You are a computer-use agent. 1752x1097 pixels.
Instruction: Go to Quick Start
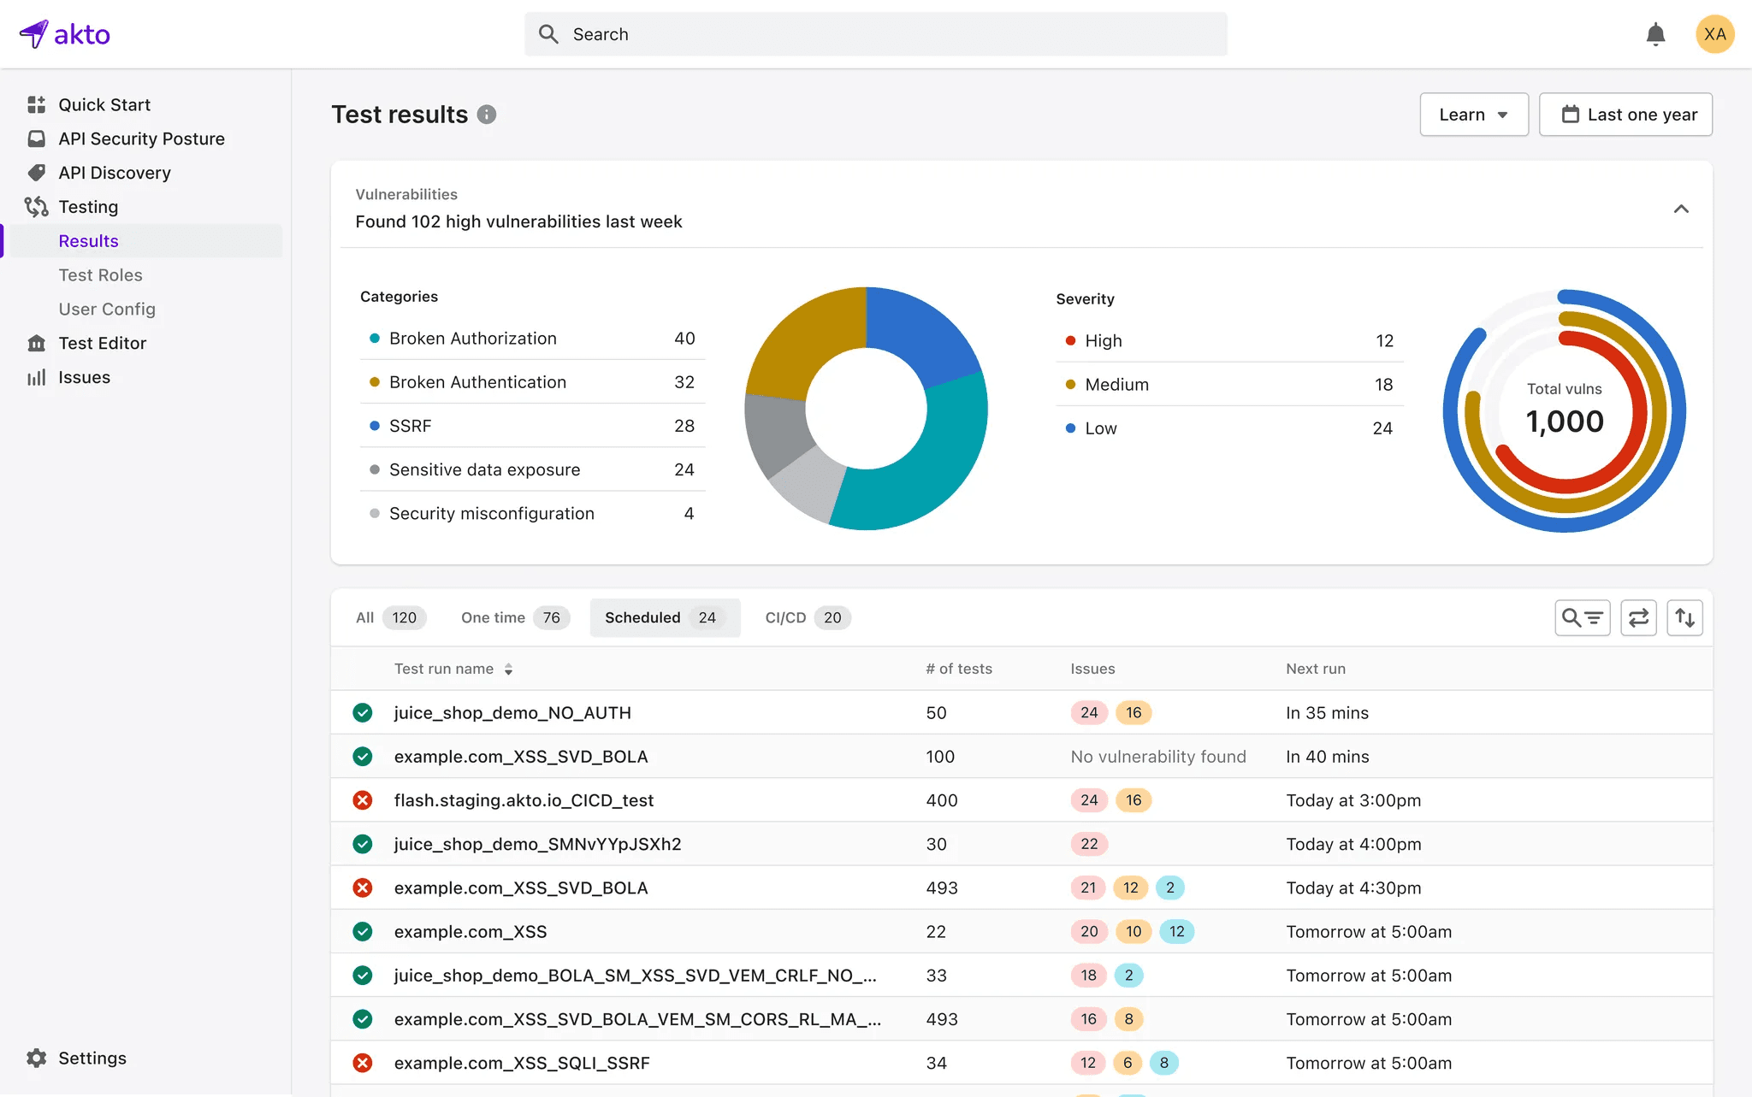click(104, 104)
